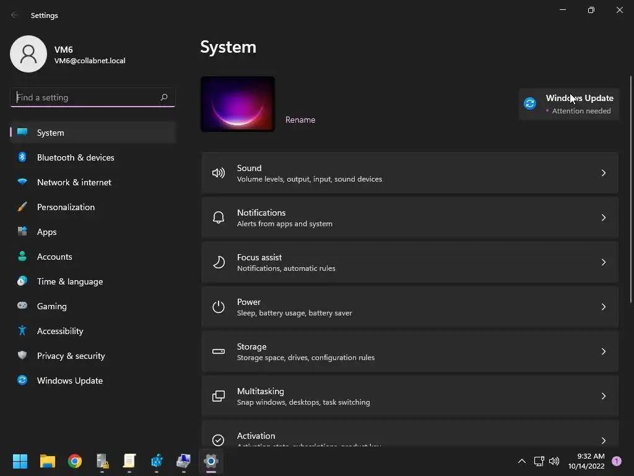This screenshot has height=476, width=634.
Task: Expand the Focus assist row chevron
Action: point(603,262)
